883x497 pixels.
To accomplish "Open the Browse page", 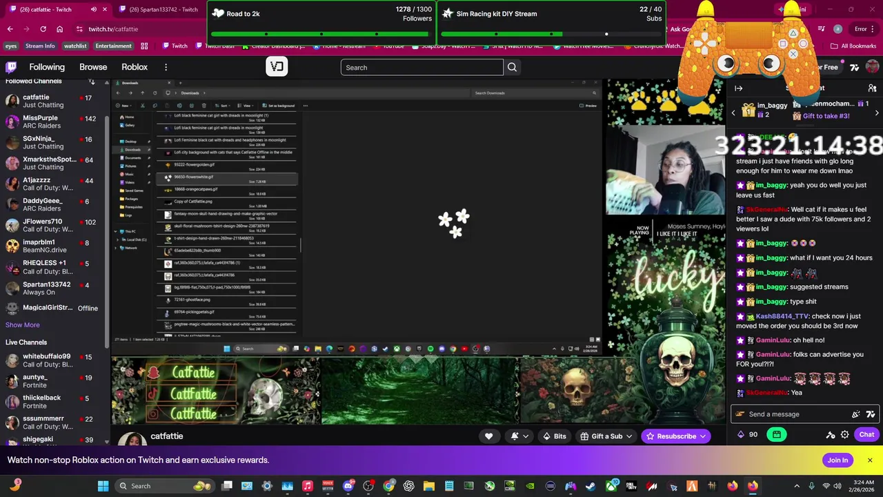I will coord(93,67).
